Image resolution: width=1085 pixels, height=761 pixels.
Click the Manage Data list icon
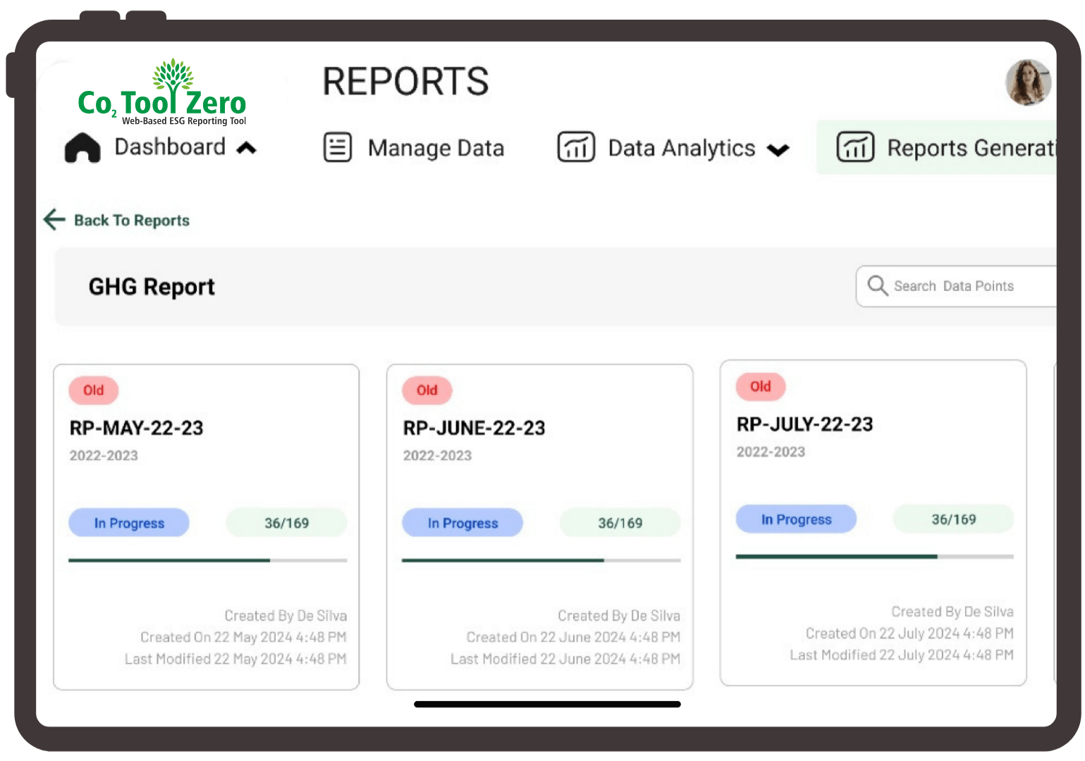[x=338, y=147]
